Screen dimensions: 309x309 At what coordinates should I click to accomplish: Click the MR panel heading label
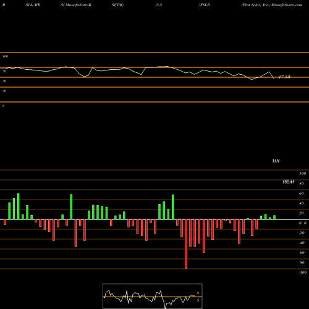click(x=276, y=161)
